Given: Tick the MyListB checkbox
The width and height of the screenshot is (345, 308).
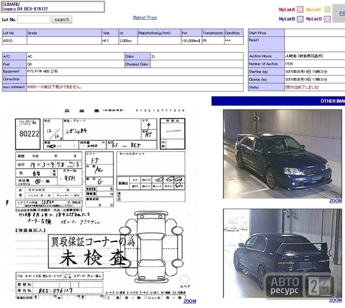Looking at the screenshot, I should click(x=300, y=19).
